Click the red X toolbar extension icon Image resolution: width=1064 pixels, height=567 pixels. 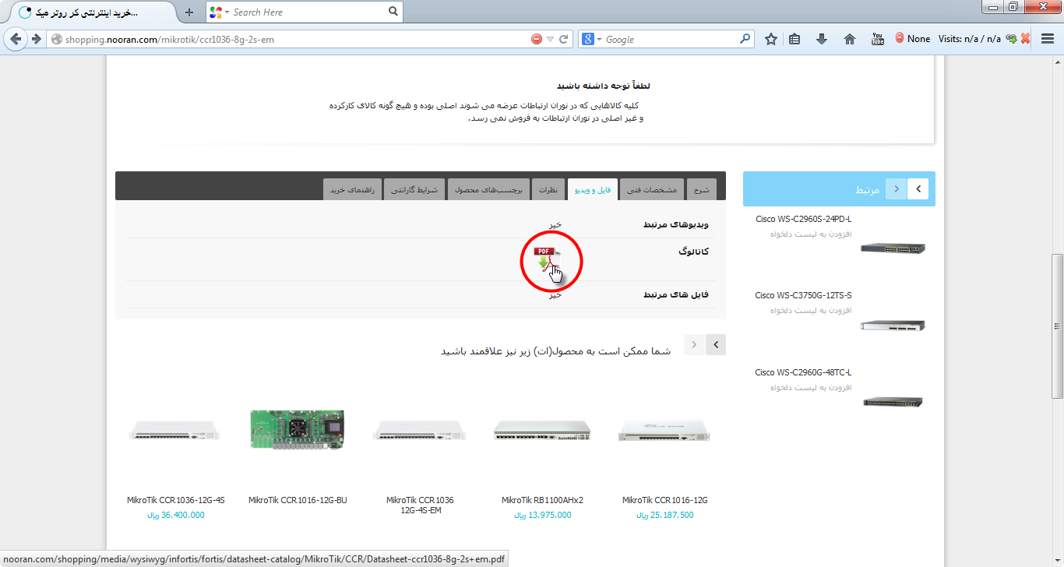[1026, 39]
